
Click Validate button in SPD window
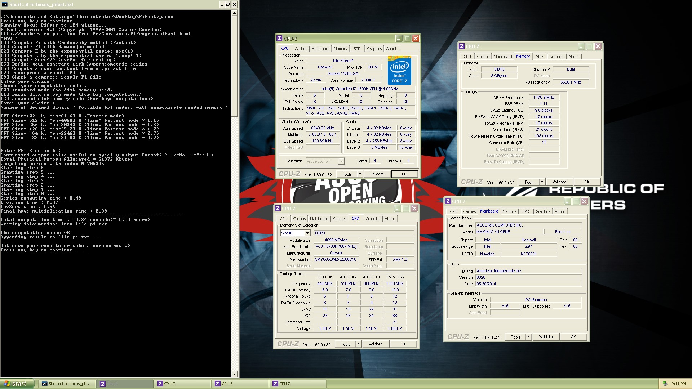pyautogui.click(x=376, y=344)
